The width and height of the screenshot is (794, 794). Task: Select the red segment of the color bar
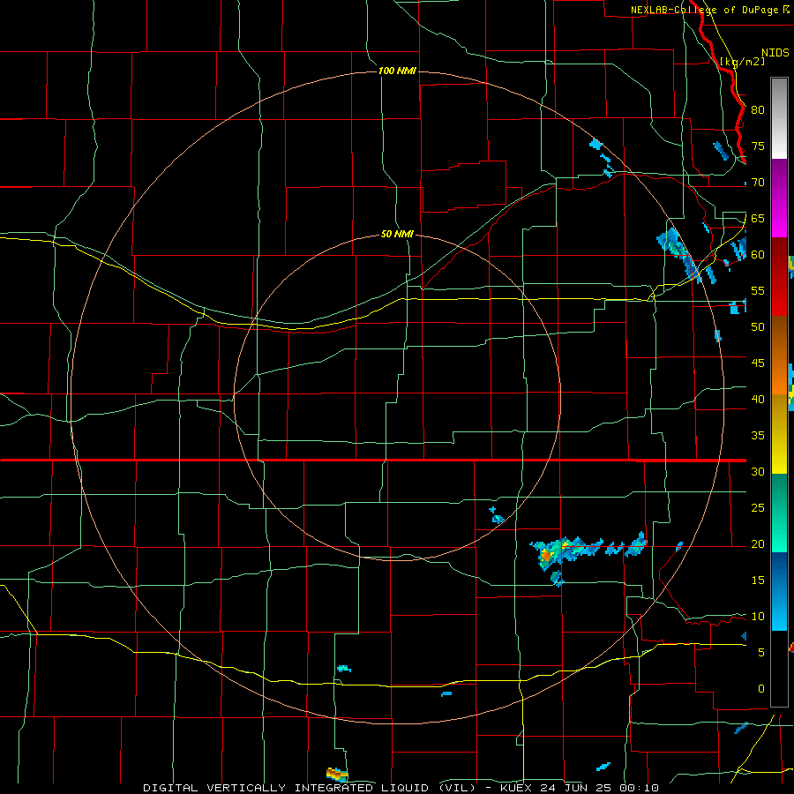pyautogui.click(x=779, y=276)
